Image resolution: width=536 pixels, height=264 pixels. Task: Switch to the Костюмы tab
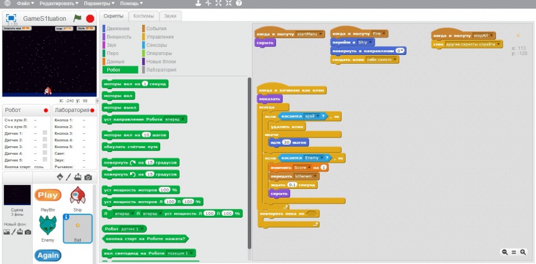tap(144, 16)
